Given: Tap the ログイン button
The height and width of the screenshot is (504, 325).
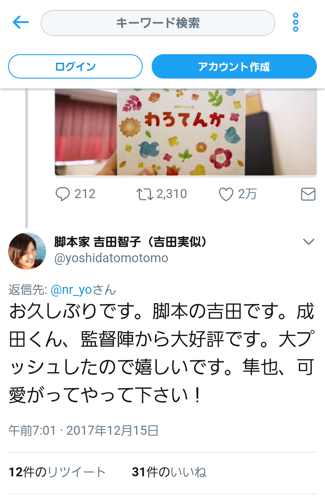Looking at the screenshot, I should click(x=75, y=67).
